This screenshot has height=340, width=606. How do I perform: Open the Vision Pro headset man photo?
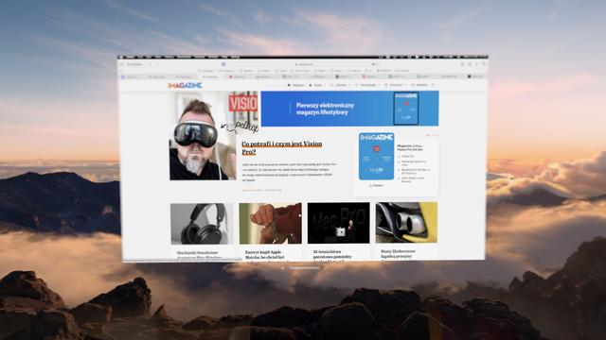click(x=203, y=136)
